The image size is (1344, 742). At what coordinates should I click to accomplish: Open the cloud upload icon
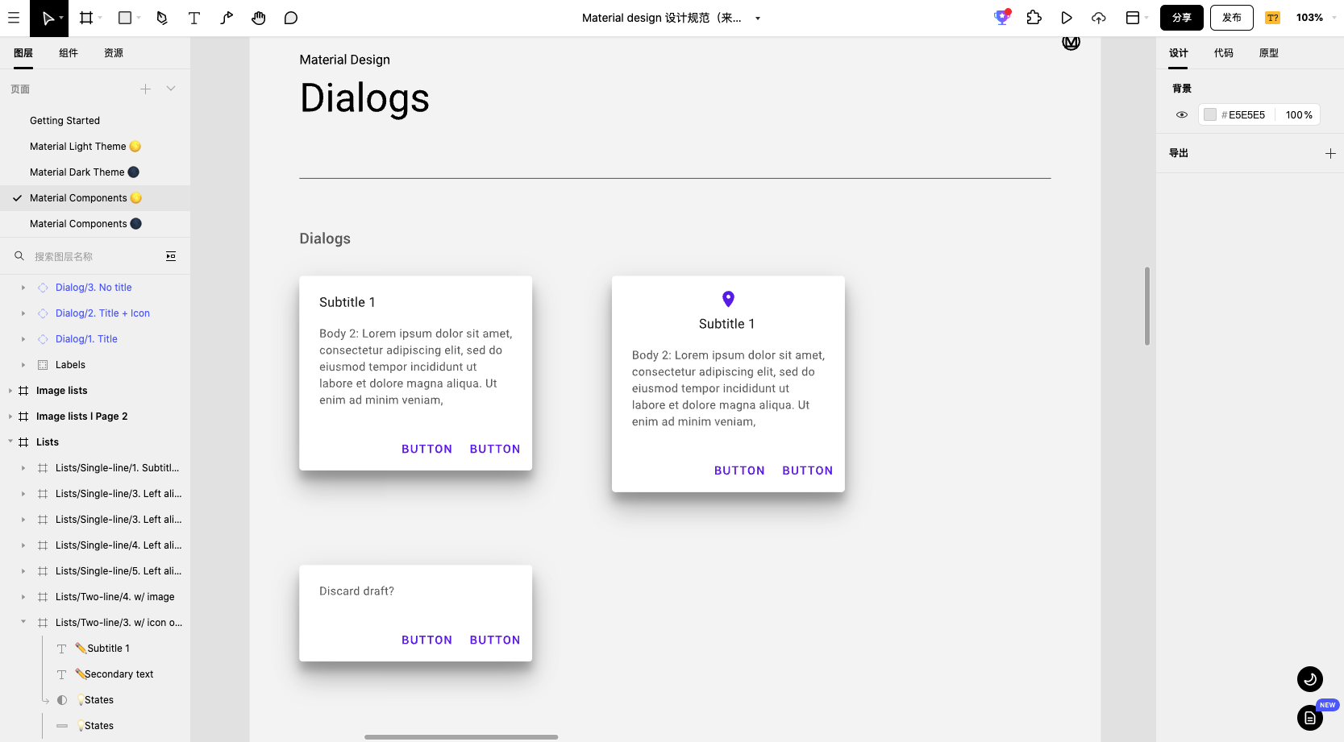[x=1099, y=18]
